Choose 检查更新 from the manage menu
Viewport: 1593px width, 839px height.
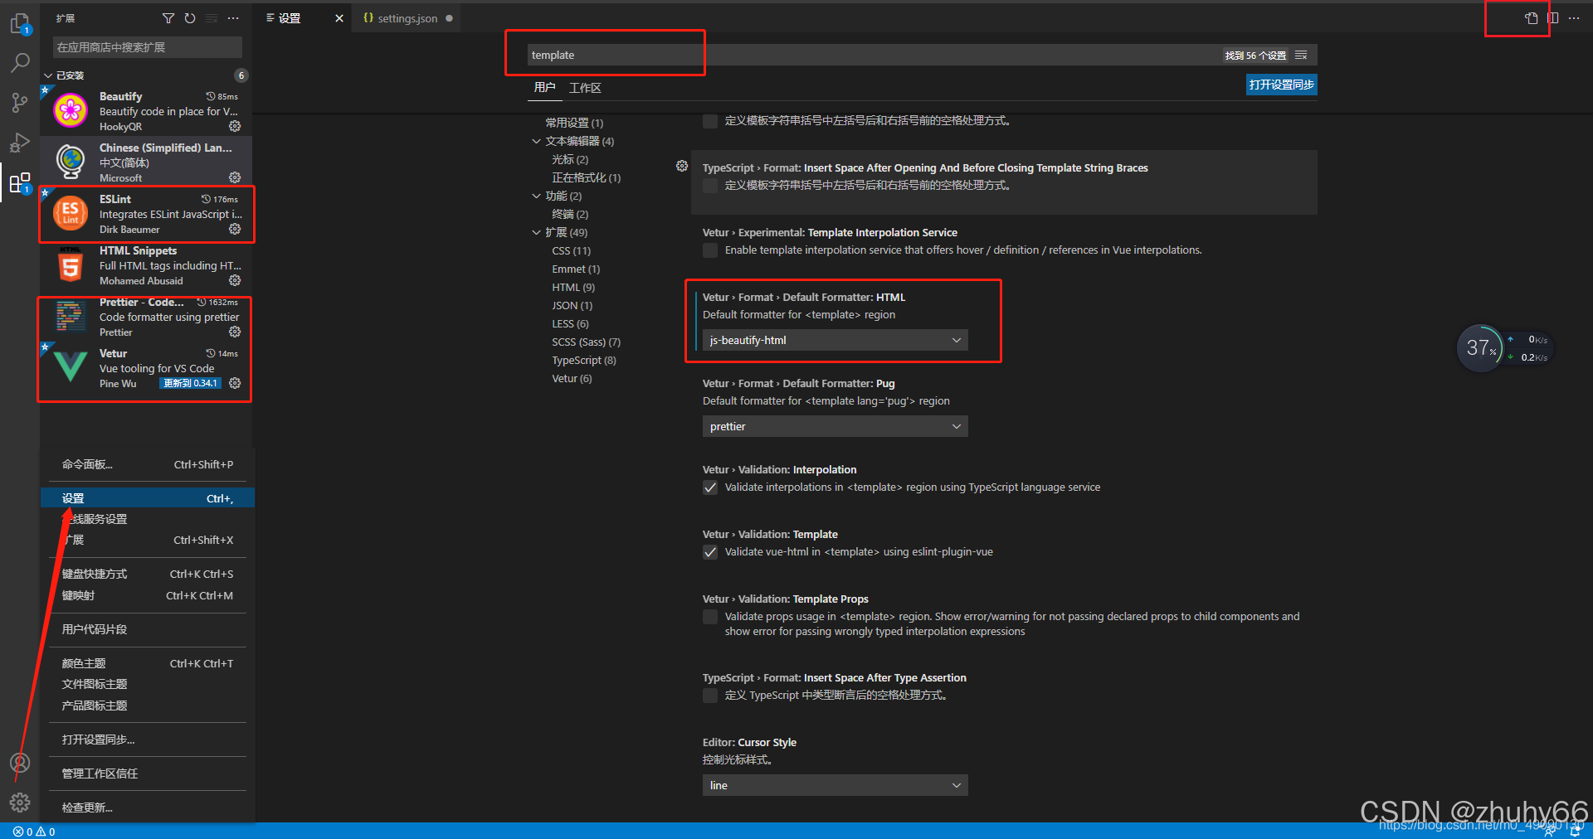click(x=148, y=807)
